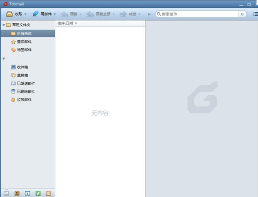
Task: Switch to mail view bottom icon
Action: (6, 193)
